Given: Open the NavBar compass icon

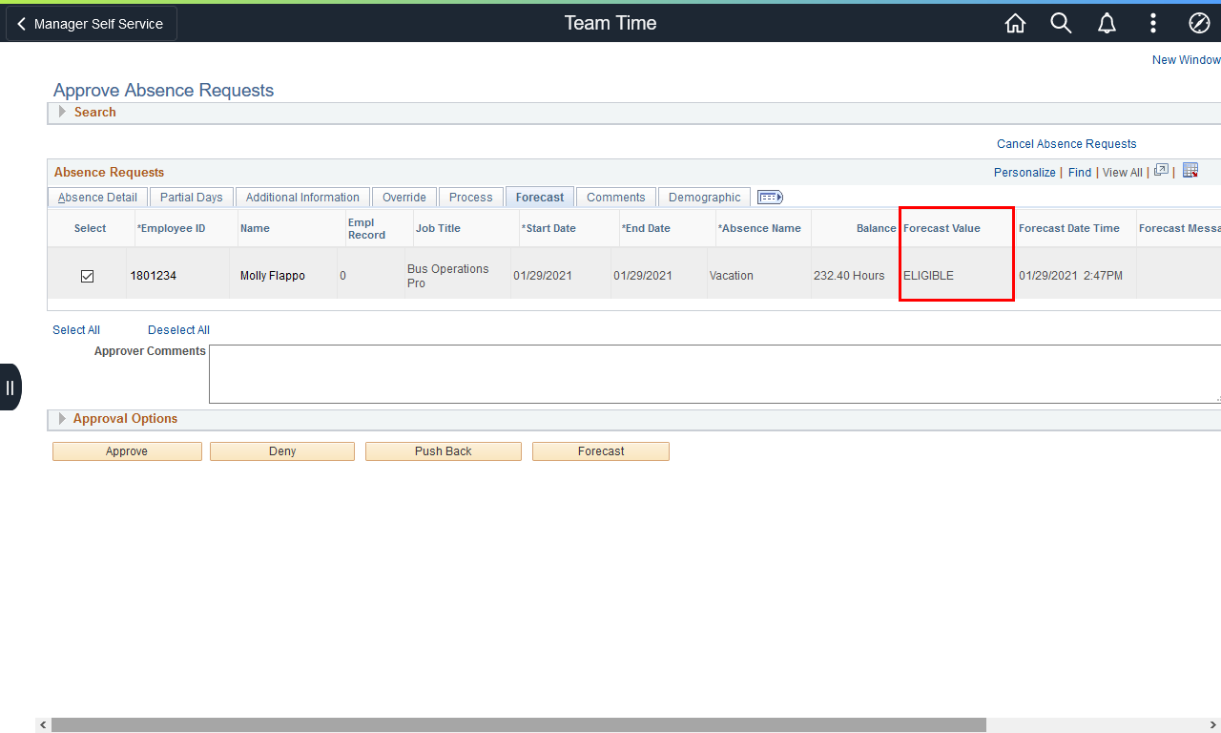Looking at the screenshot, I should point(1199,23).
